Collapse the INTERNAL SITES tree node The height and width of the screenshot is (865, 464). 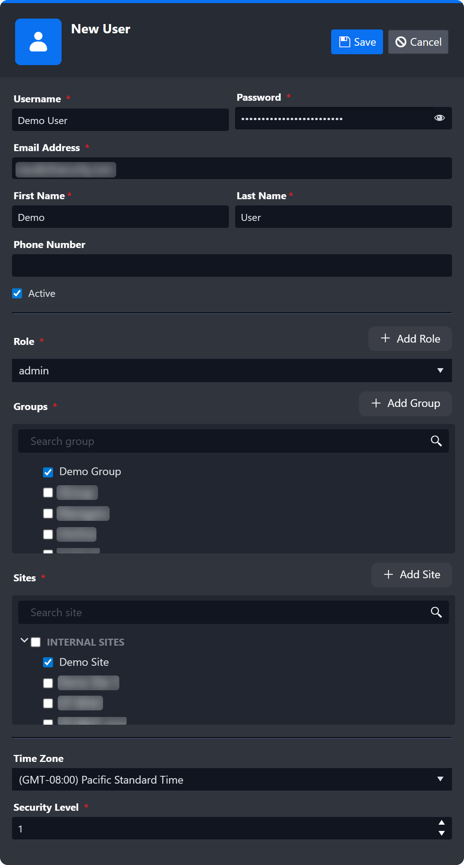[x=24, y=641]
